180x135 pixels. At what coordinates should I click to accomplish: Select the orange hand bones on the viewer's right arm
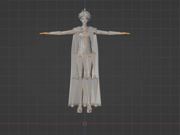point(126,33)
